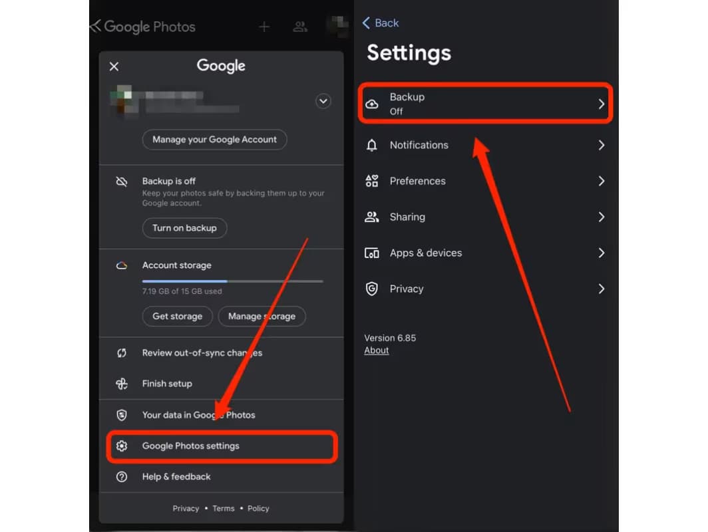
Task: Click the account storage usage bar
Action: 232,281
